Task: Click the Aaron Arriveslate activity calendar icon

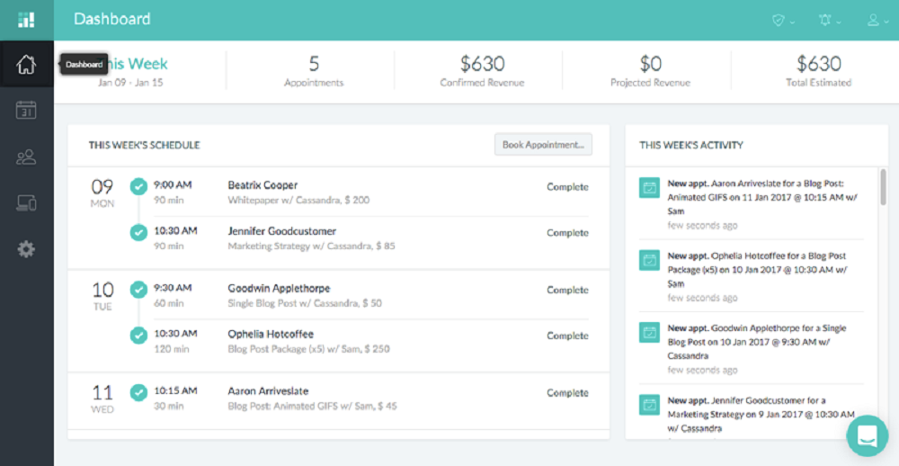Action: pos(647,188)
